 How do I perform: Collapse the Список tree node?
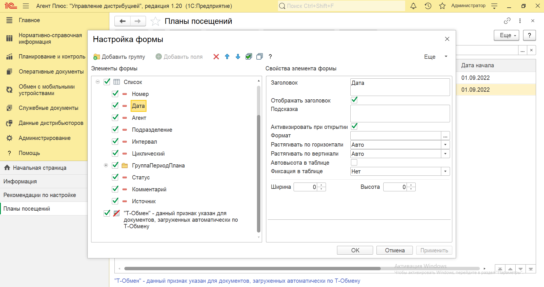(x=98, y=82)
